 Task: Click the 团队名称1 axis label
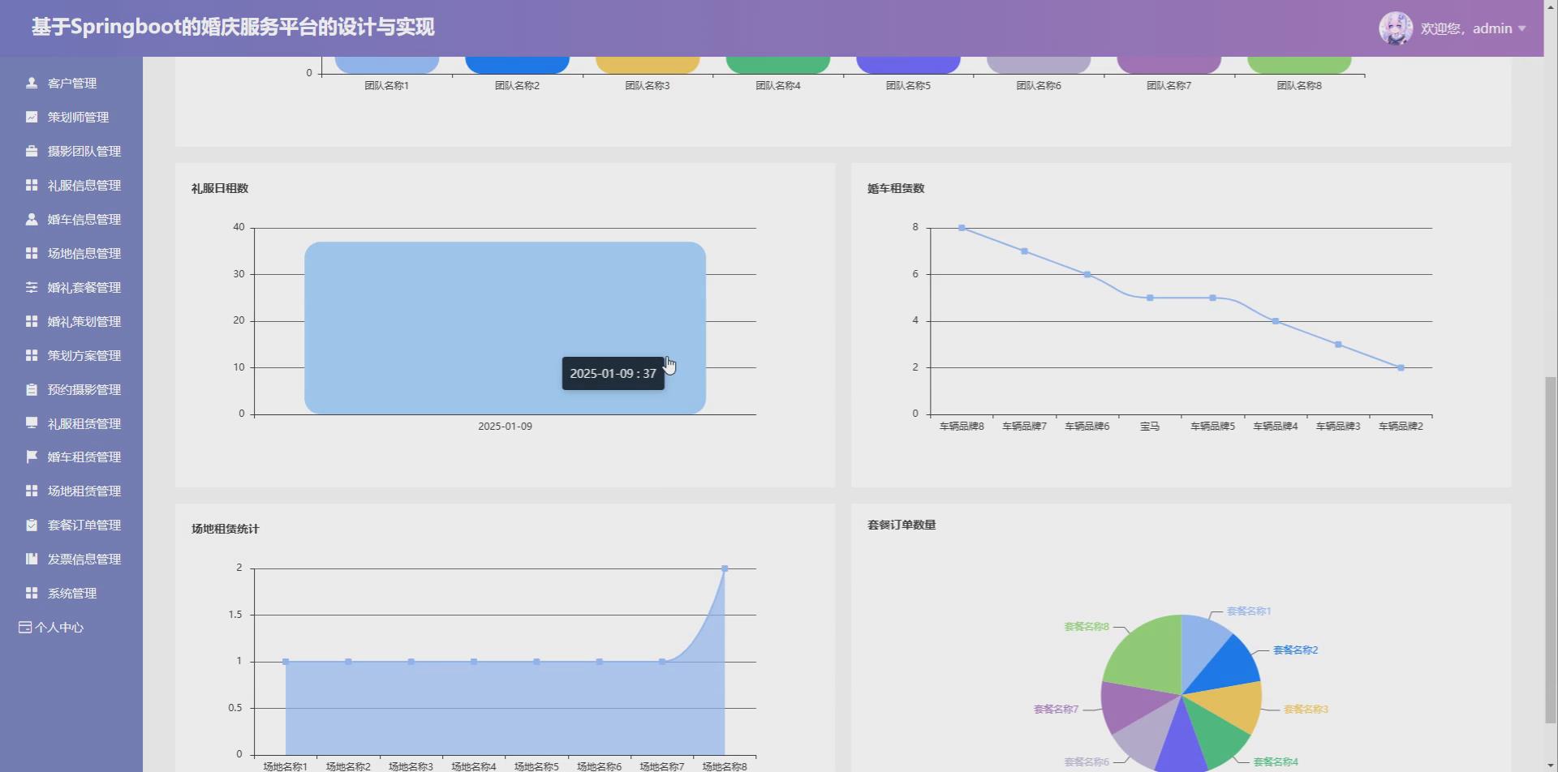387,85
